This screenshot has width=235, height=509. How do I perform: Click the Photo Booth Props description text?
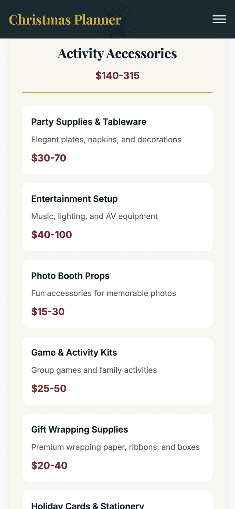click(104, 293)
